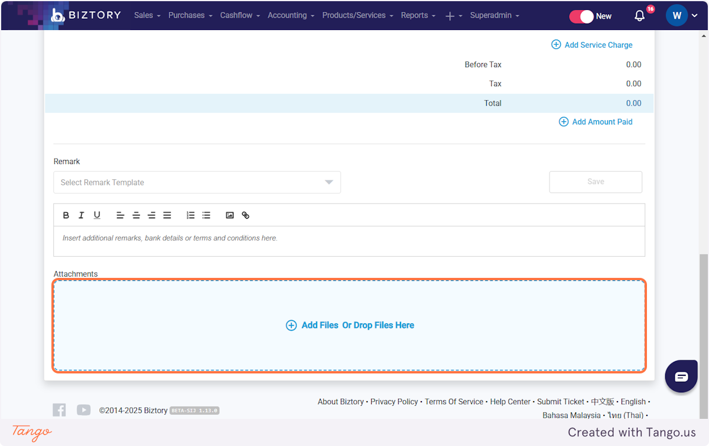This screenshot has height=446, width=709.
Task: Center align remark text
Action: (x=136, y=215)
